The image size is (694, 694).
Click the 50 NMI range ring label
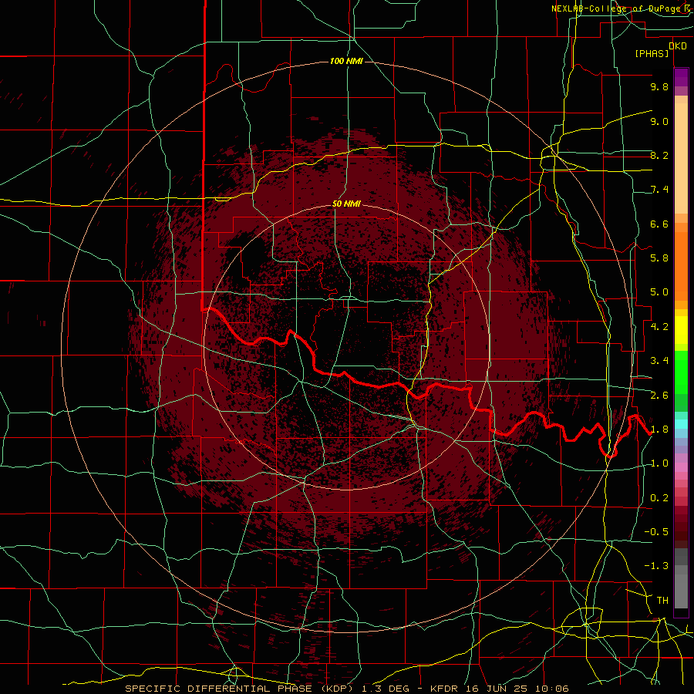(x=346, y=204)
